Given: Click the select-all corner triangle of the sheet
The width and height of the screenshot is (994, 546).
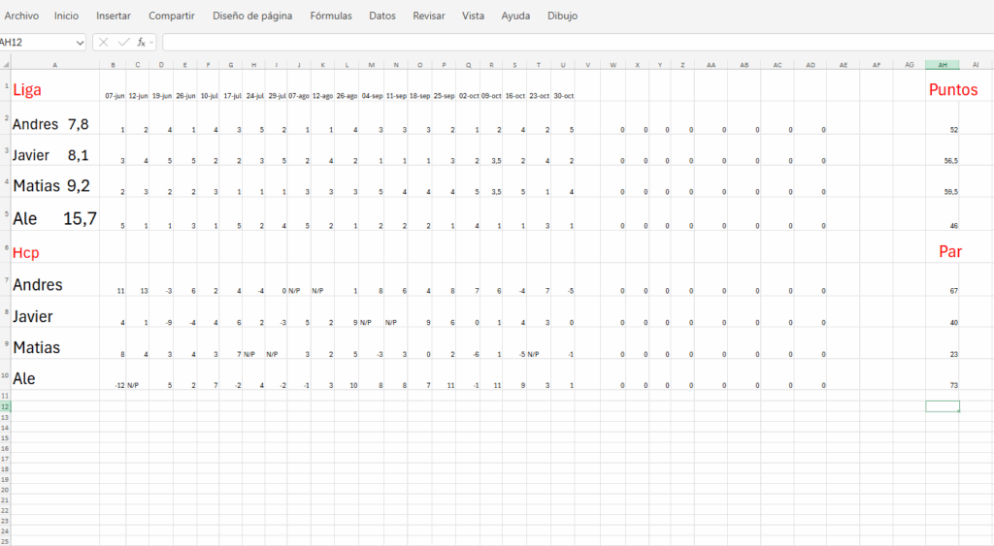Looking at the screenshot, I should click(x=4, y=64).
